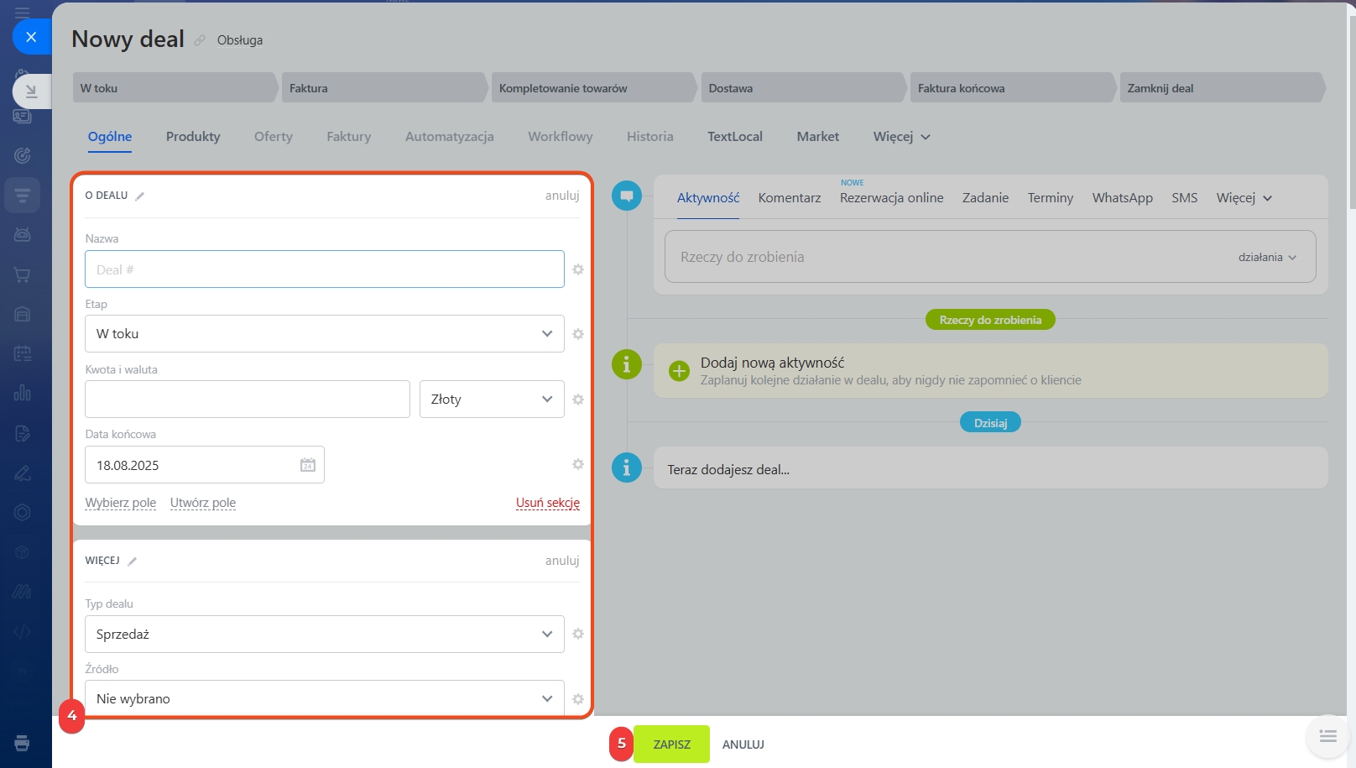The image size is (1356, 768).
Task: Open the calendar picker in Data końcowa
Action: pyautogui.click(x=308, y=465)
